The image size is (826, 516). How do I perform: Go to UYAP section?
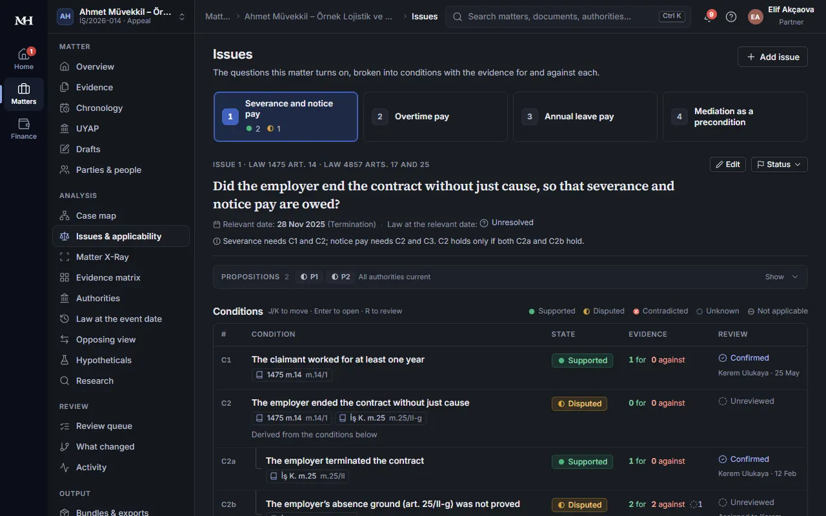click(121, 128)
